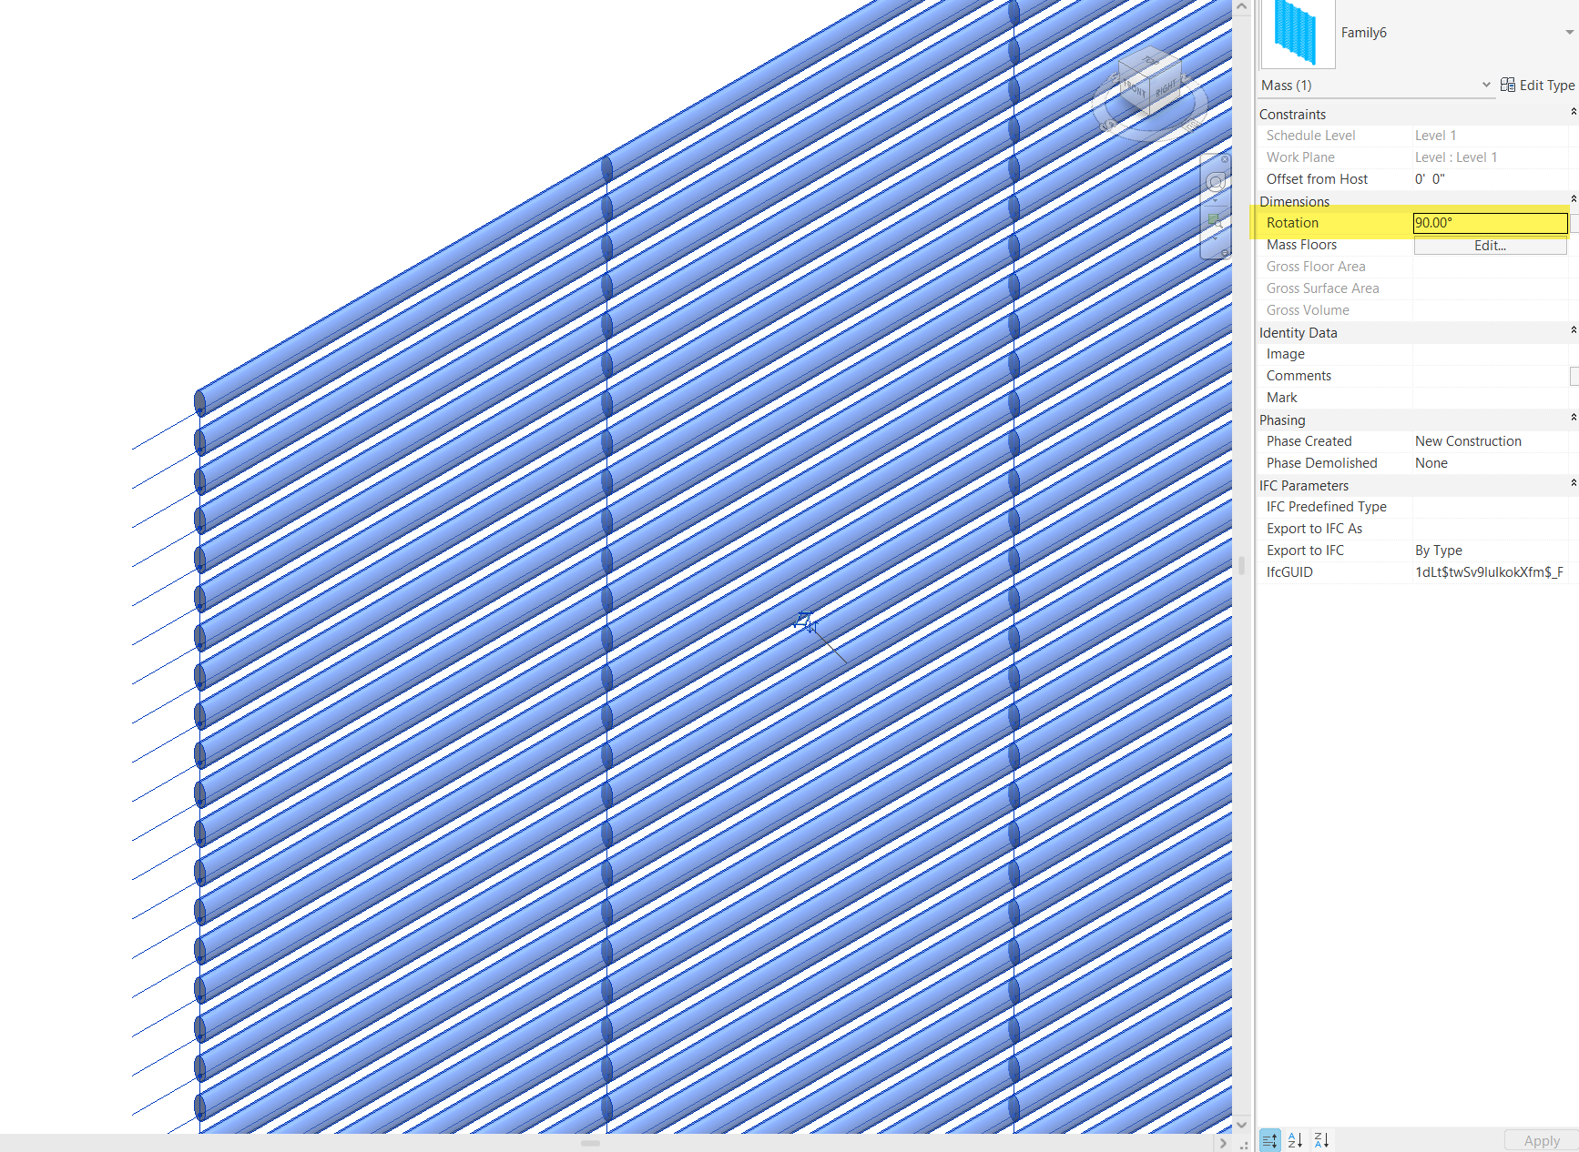
Task: Sort properties ascending with A-Z icon
Action: [x=1296, y=1140]
